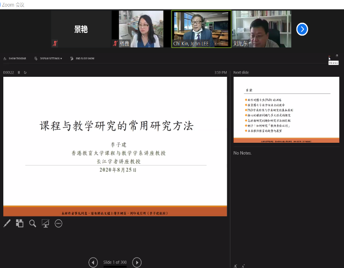
Task: Decrease the notes text size
Action: click(243, 266)
